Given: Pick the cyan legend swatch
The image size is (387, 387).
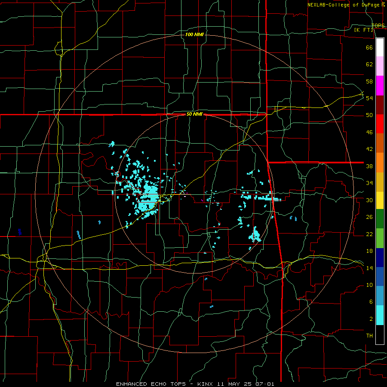Looking at the screenshot, I should (380, 315).
